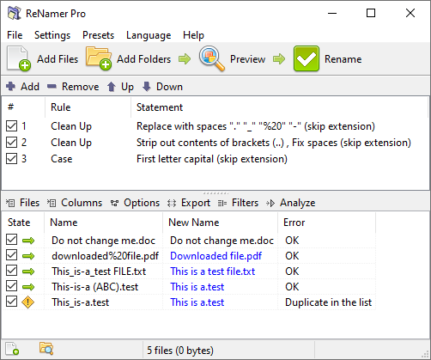The image size is (431, 360).
Task: Toggle checkbox for This_is-a_test FILE.txt
Action: [12, 271]
